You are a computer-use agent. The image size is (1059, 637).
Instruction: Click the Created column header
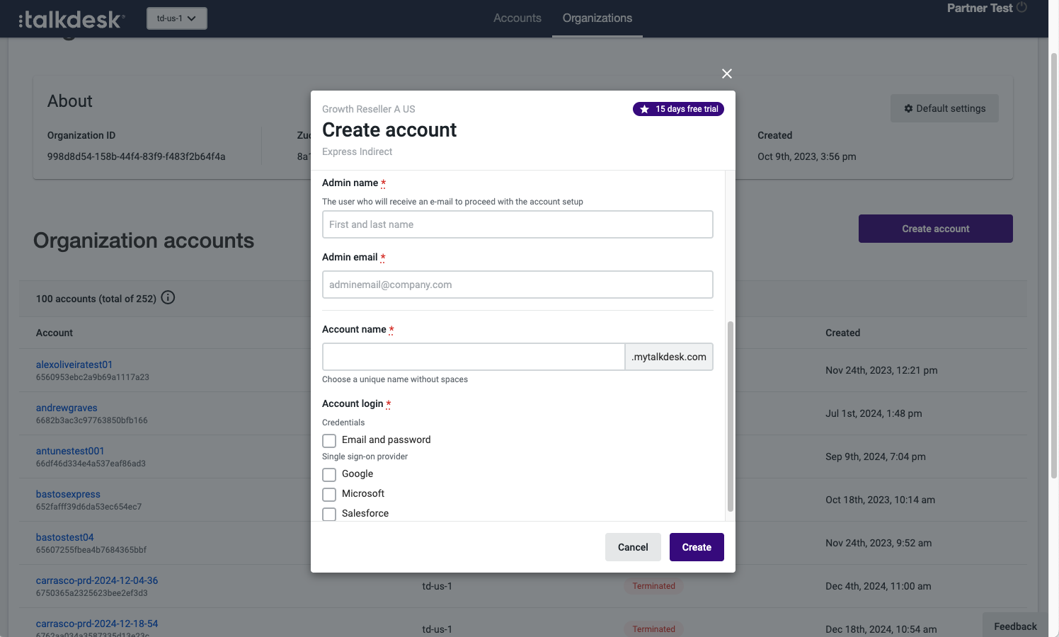[x=842, y=333]
